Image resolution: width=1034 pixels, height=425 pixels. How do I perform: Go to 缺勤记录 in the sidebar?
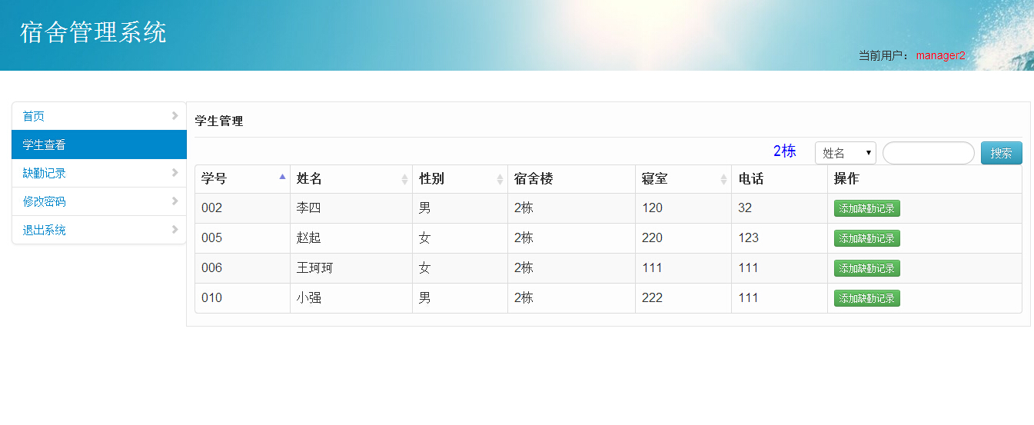tap(45, 173)
